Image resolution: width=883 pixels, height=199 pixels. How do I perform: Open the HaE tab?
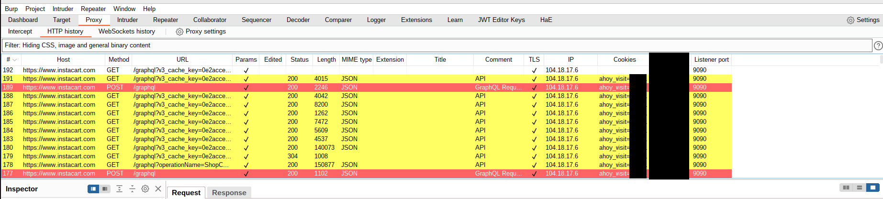(x=546, y=20)
